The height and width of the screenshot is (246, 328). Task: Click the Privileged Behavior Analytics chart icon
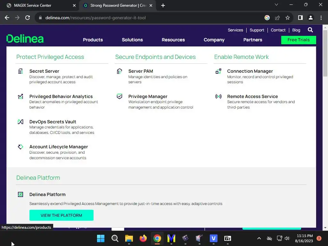[x=20, y=96]
